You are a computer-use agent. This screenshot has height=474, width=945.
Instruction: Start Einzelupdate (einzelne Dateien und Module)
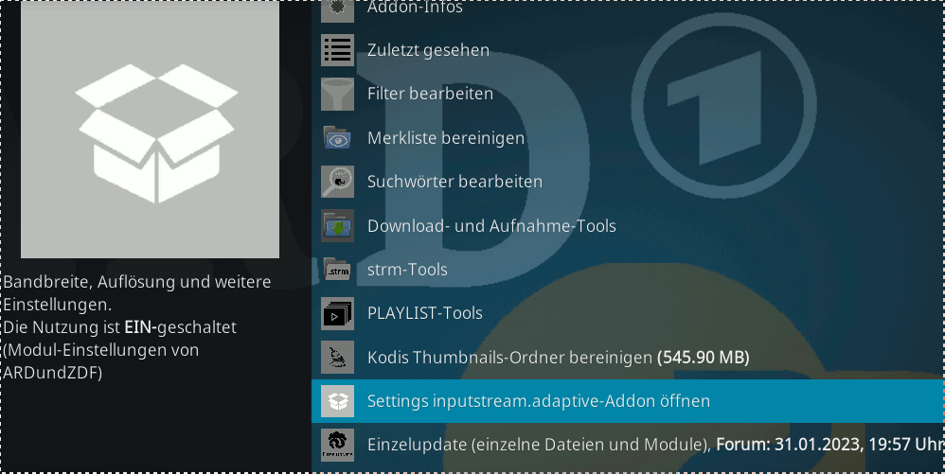coord(628,445)
